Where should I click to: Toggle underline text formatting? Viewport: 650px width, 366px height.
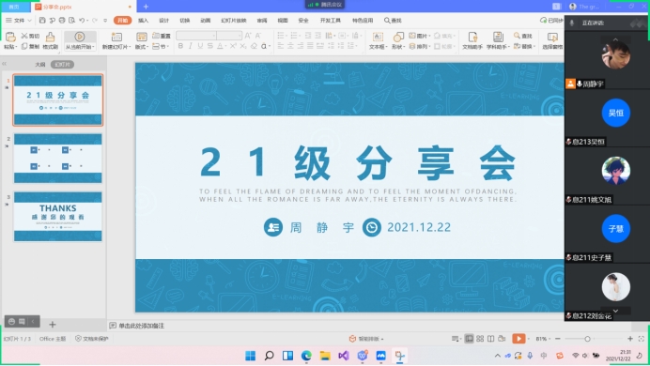pos(200,46)
